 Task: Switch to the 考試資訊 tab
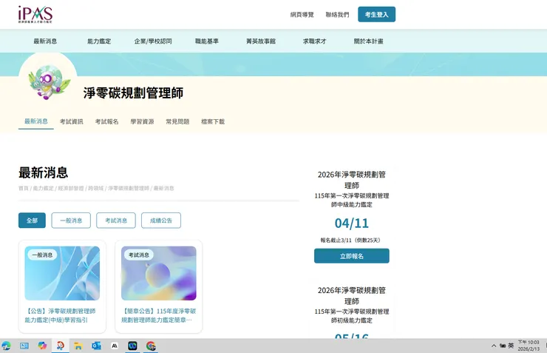(72, 121)
